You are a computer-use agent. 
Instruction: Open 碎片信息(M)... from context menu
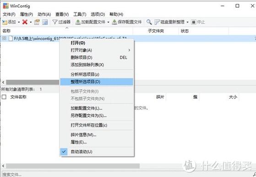[97, 135]
